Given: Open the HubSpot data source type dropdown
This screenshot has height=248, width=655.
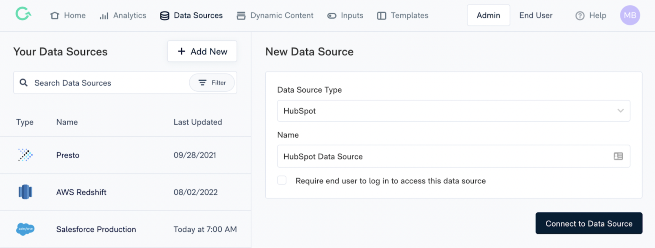Looking at the screenshot, I should tap(454, 111).
